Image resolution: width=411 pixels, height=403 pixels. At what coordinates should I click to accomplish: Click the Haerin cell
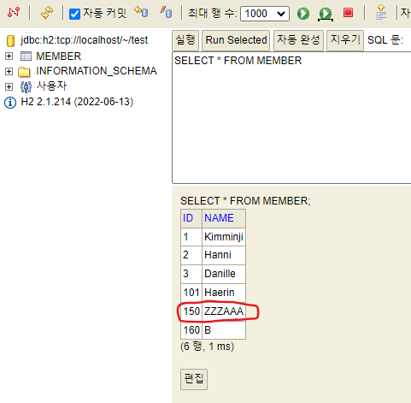tap(224, 293)
